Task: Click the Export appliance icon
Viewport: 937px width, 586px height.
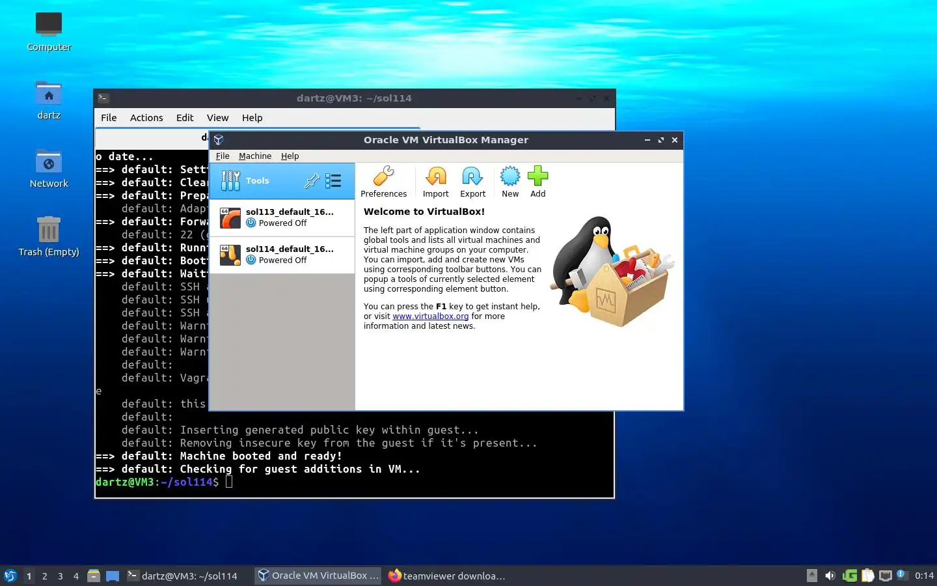Action: [x=472, y=182]
